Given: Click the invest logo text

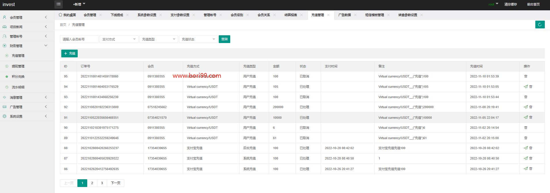Looking at the screenshot, I should 9,4.
